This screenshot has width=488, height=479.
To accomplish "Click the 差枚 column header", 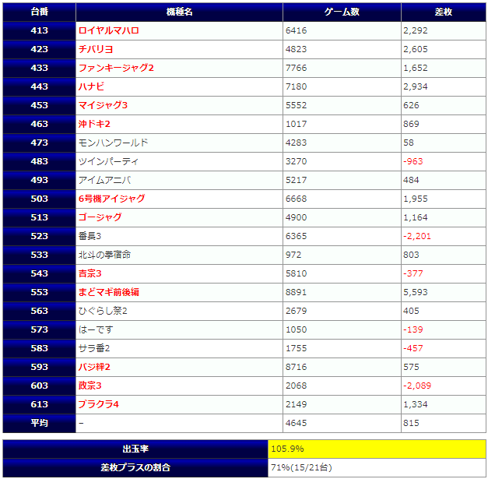I will click(x=444, y=12).
